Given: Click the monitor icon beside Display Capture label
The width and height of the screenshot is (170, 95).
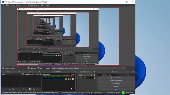Looking at the screenshot, I should tap(3, 68).
